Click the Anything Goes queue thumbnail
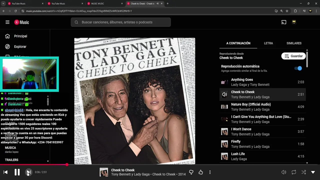 click(x=224, y=82)
